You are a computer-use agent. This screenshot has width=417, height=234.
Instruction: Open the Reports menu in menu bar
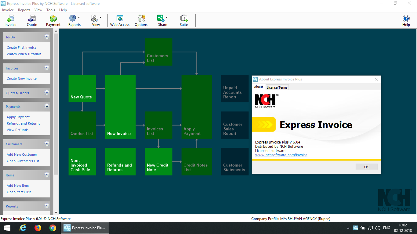[24, 10]
